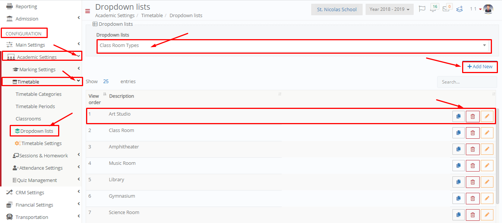Edit the Science Room entry

(487, 215)
